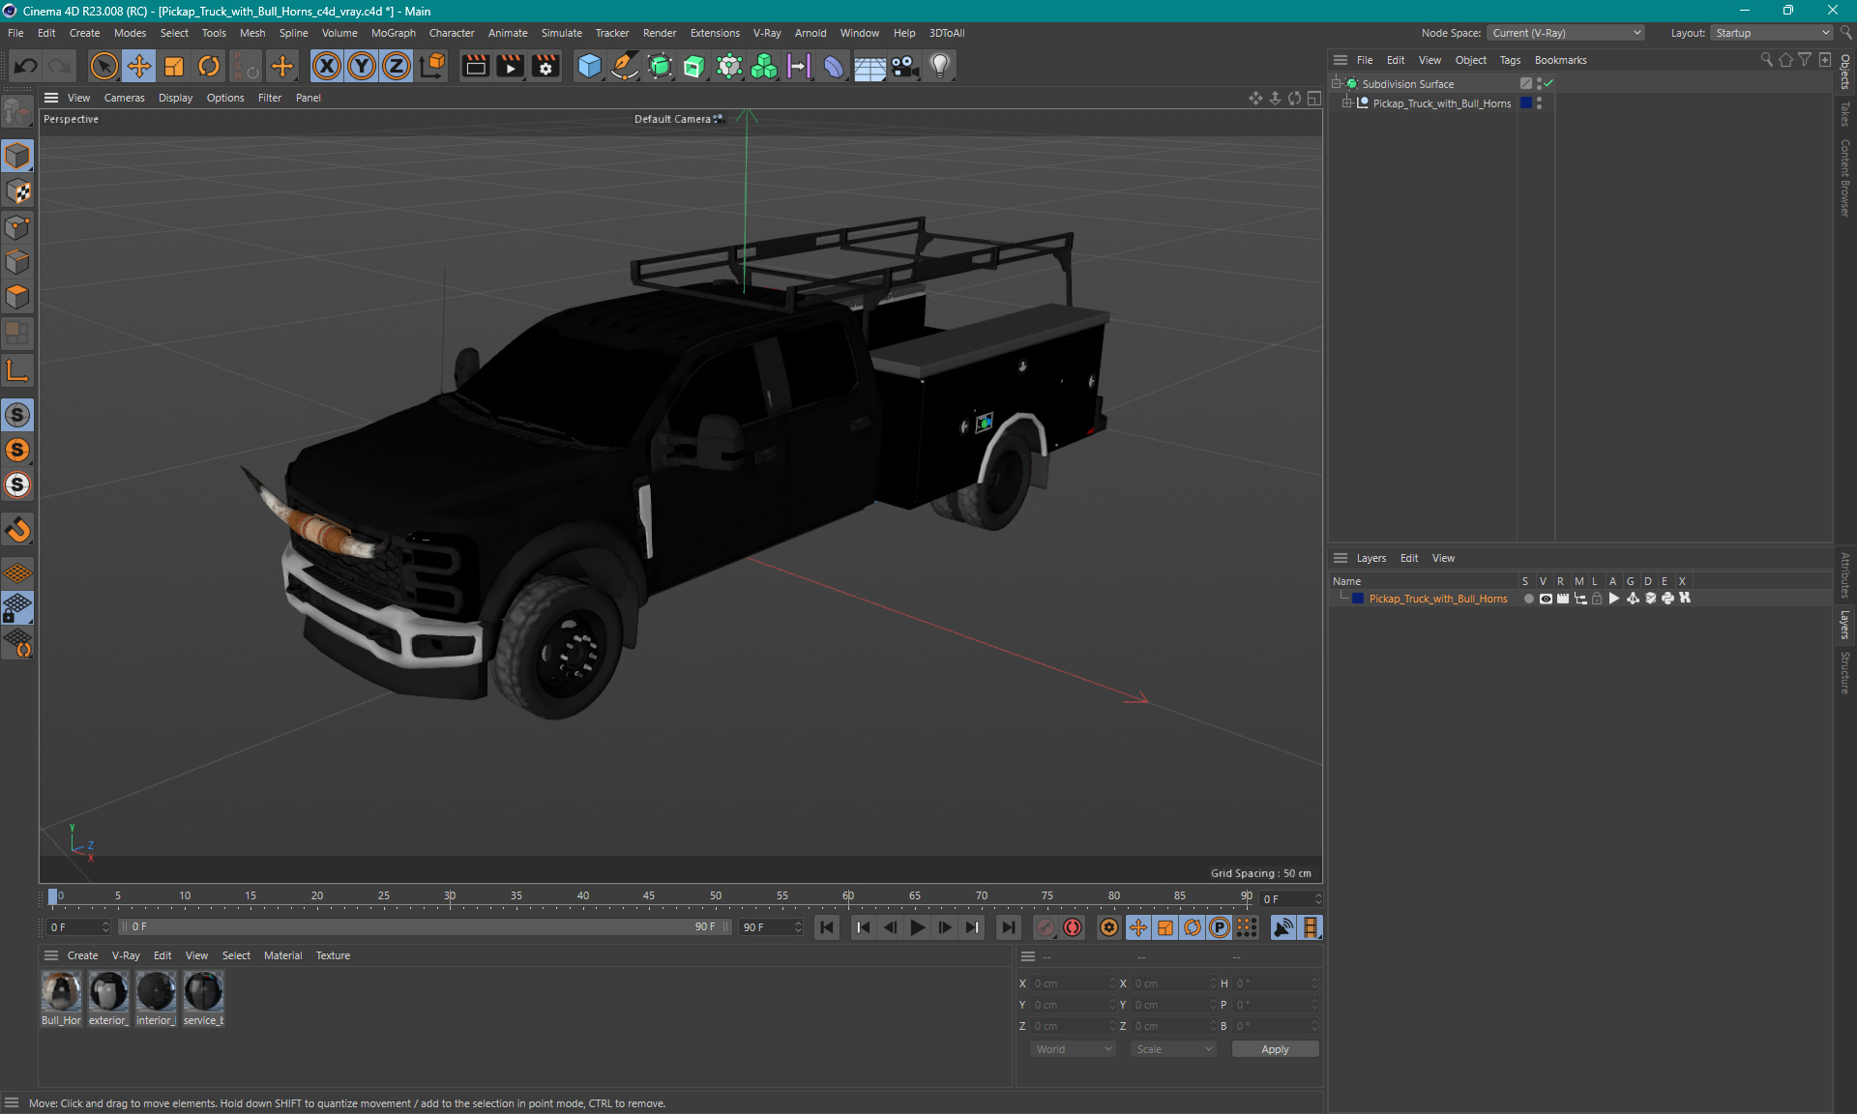Viewport: 1857px width, 1114px height.
Task: Add a Volume Builder object
Action: point(764,66)
